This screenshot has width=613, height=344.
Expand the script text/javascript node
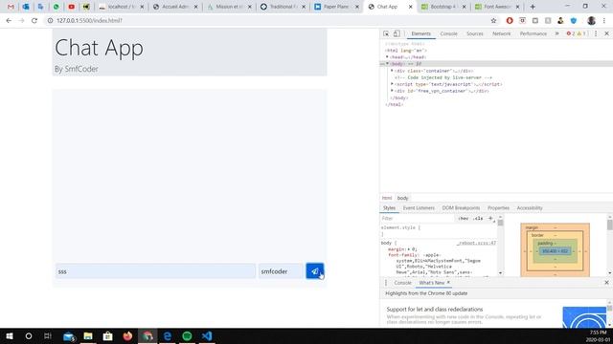(x=392, y=84)
